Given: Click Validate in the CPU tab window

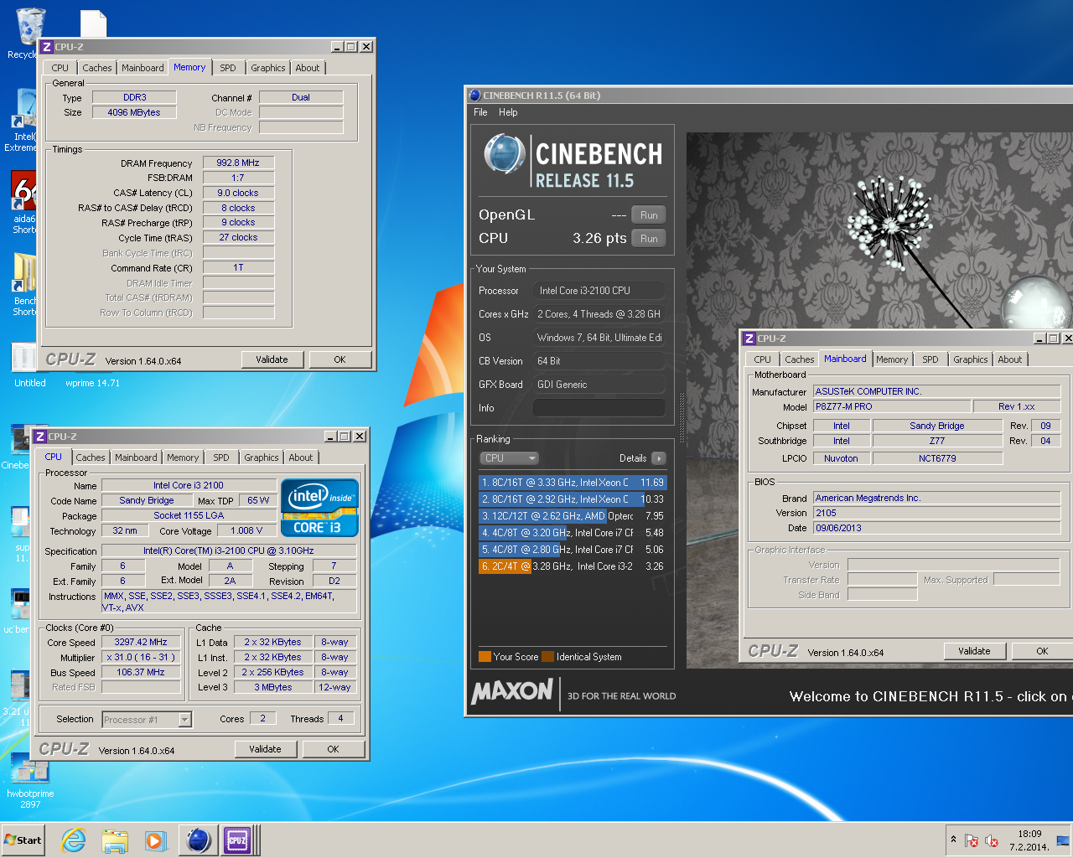Looking at the screenshot, I should (265, 749).
